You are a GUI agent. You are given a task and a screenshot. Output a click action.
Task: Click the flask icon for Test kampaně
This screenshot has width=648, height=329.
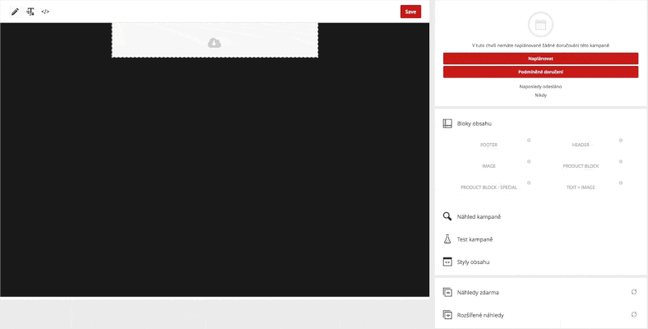(x=447, y=239)
